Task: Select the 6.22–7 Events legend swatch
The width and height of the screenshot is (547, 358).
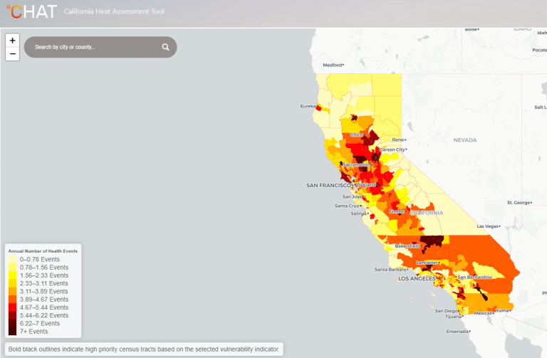Action: point(13,324)
